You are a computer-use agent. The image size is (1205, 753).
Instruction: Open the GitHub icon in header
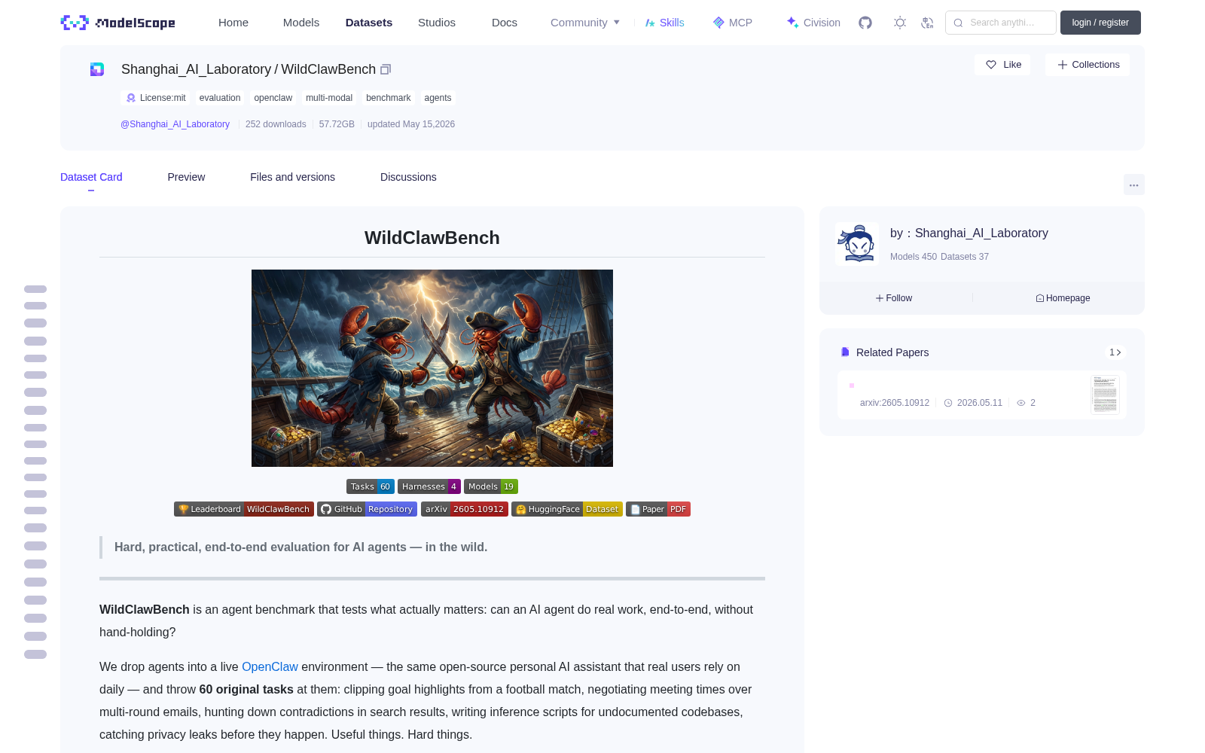point(865,23)
